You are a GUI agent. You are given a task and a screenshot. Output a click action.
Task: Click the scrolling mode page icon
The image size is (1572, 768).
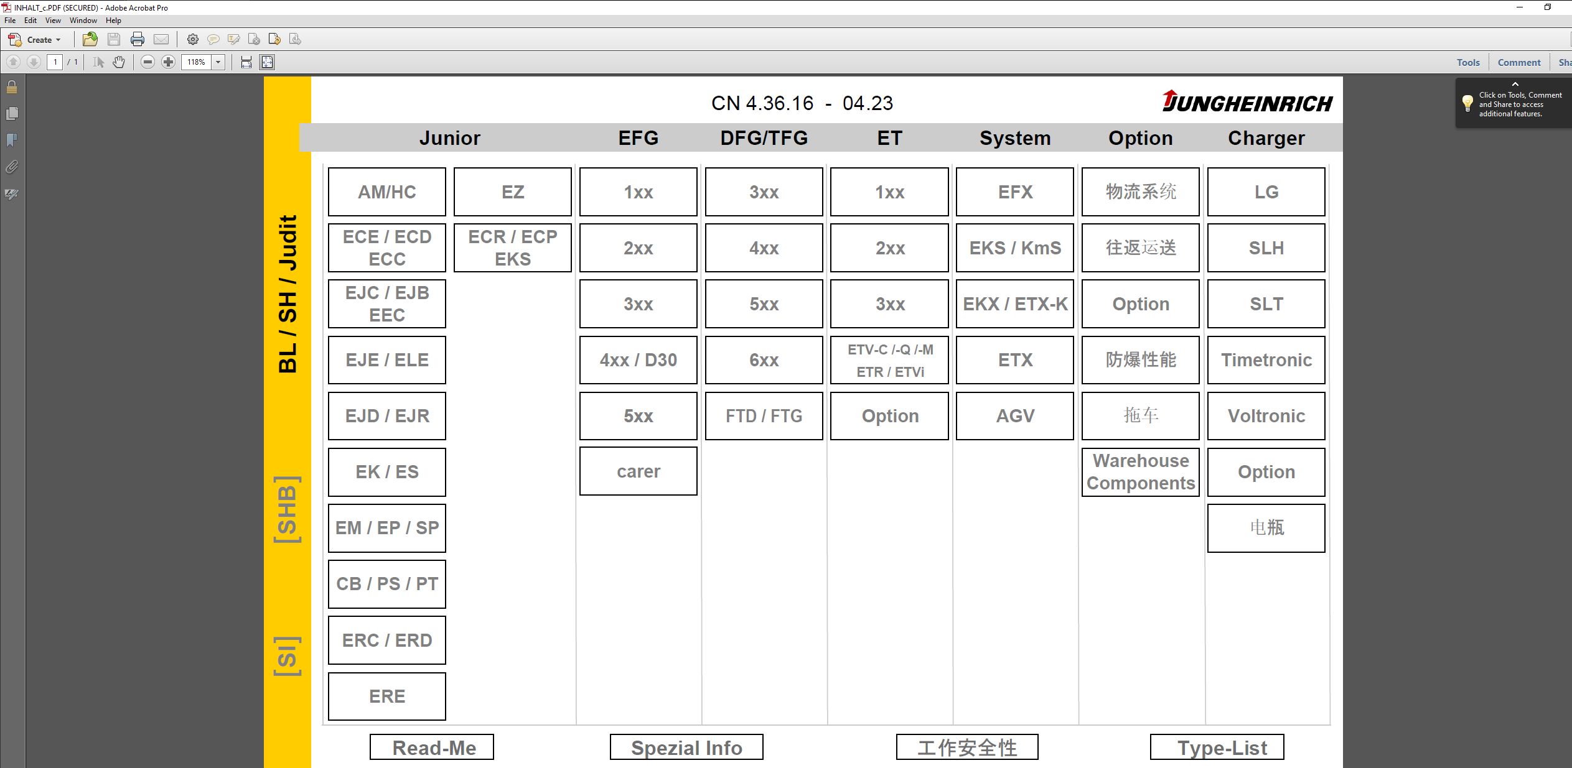pos(246,62)
